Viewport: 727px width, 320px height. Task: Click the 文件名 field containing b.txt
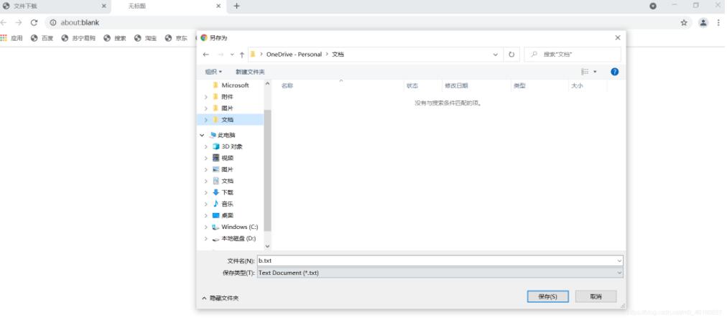pos(440,261)
